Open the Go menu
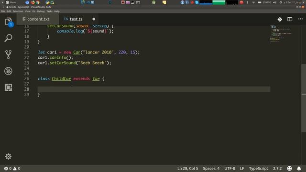Image resolution: width=306 pixels, height=172 pixels. [34, 11]
